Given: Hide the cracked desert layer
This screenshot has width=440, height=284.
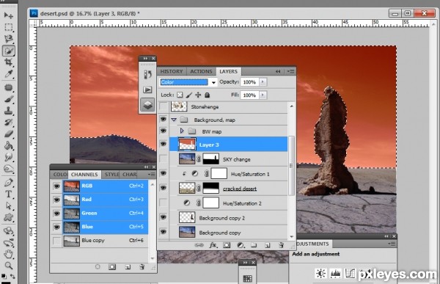Looking at the screenshot, I should (163, 188).
